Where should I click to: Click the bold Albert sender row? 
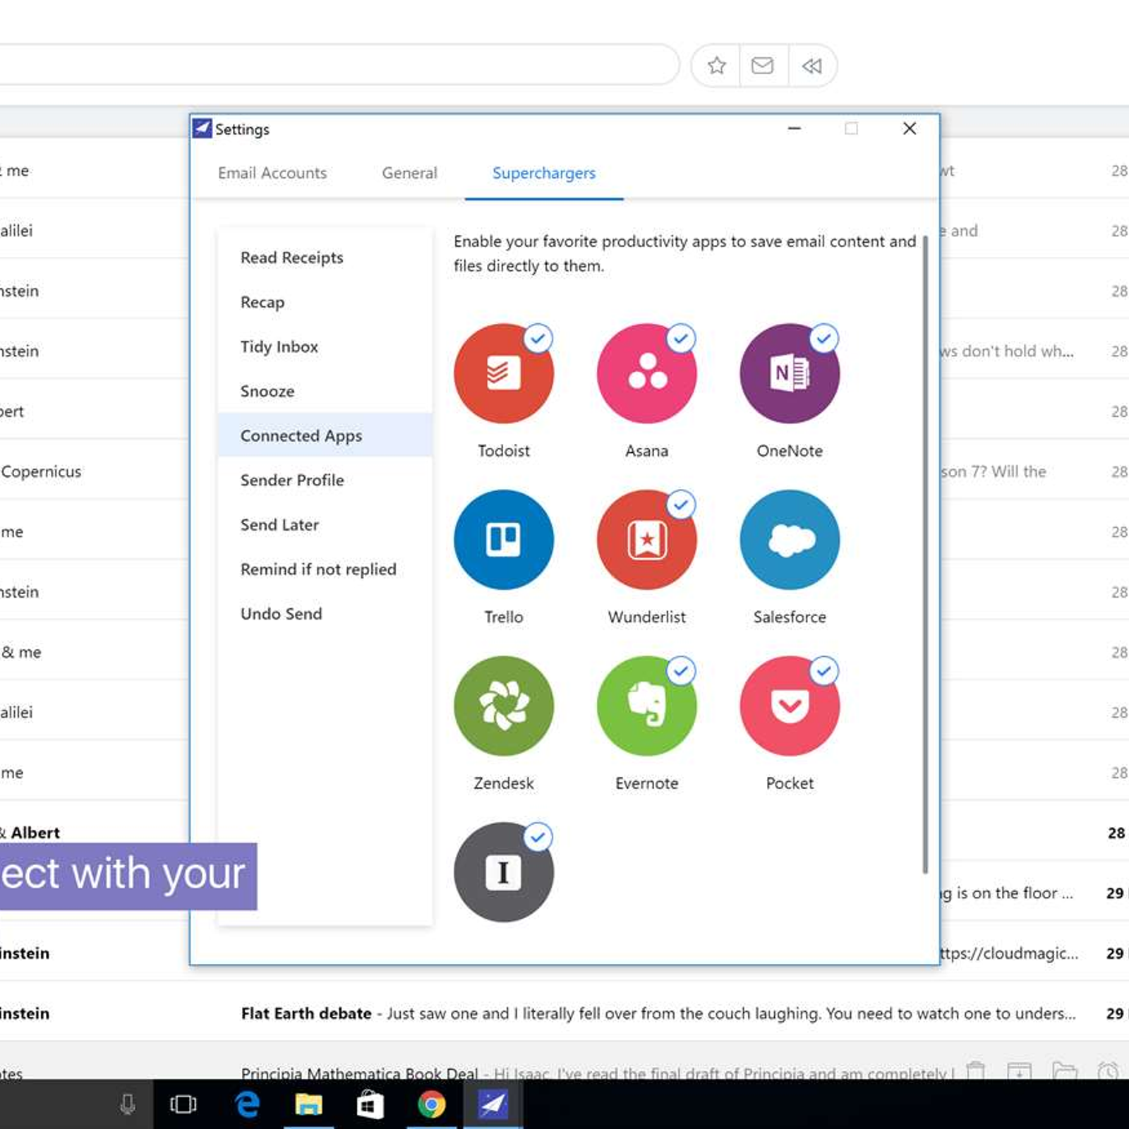[x=95, y=831]
